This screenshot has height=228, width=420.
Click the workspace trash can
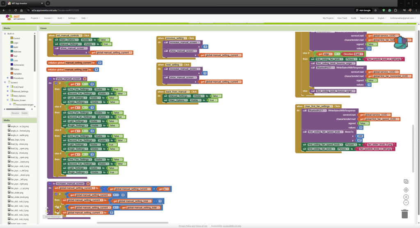coord(405,214)
